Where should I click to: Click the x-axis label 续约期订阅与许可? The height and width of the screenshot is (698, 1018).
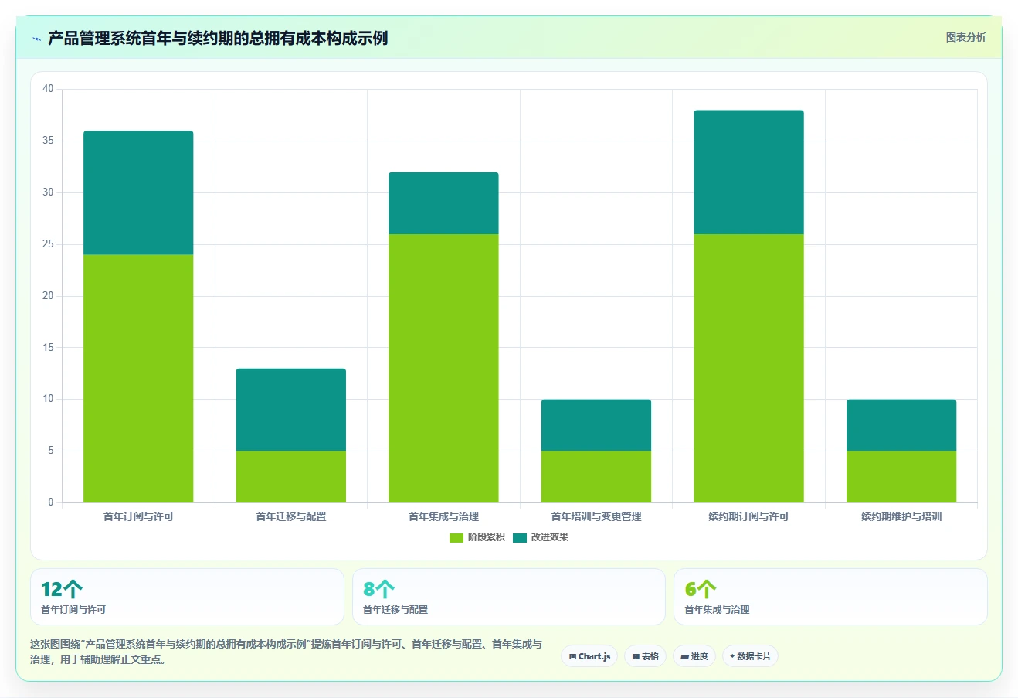click(748, 516)
